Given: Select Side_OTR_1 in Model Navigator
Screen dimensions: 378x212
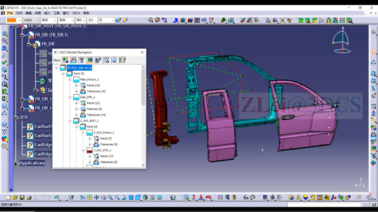Looking at the screenshot, I should coord(87,97).
